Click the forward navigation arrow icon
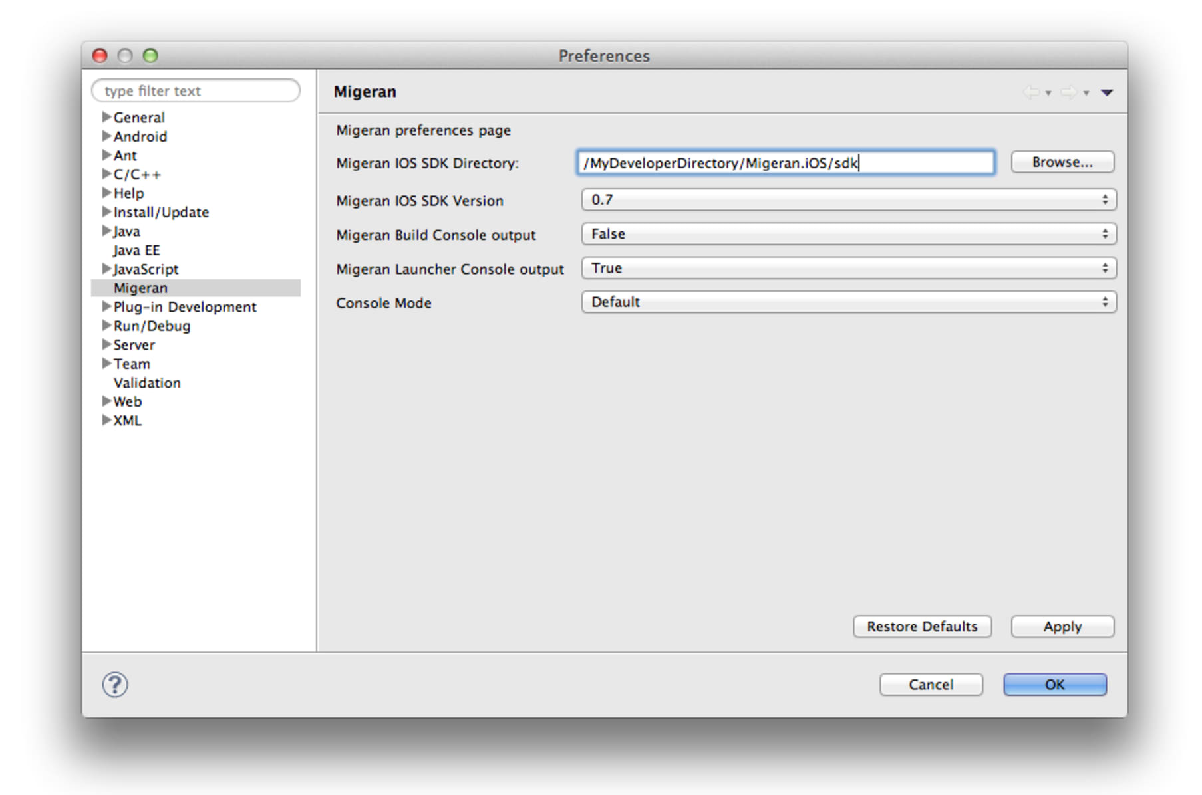This screenshot has height=795, width=1202. click(1068, 92)
